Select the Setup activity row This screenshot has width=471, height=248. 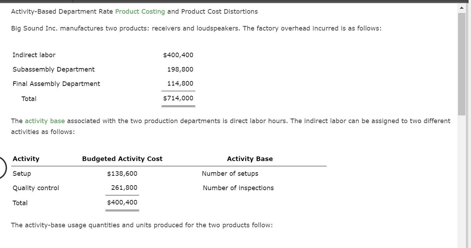point(22,173)
